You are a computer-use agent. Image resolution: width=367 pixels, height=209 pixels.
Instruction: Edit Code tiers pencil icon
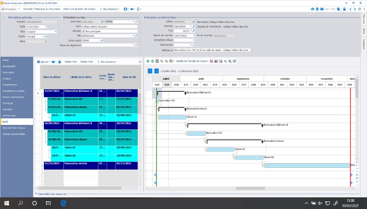(102, 22)
